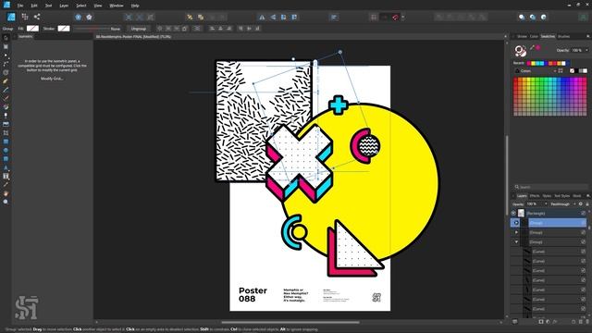Expand the collapsed second Group layer
592x333 pixels.
(x=516, y=232)
